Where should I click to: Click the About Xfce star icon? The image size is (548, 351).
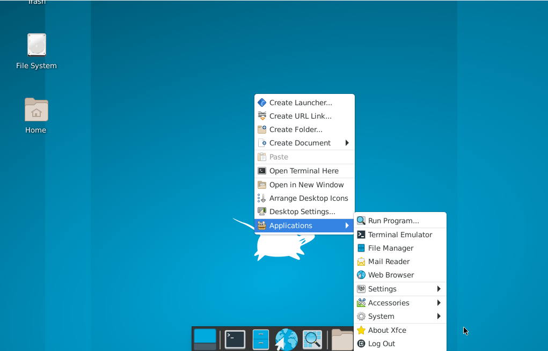(361, 330)
